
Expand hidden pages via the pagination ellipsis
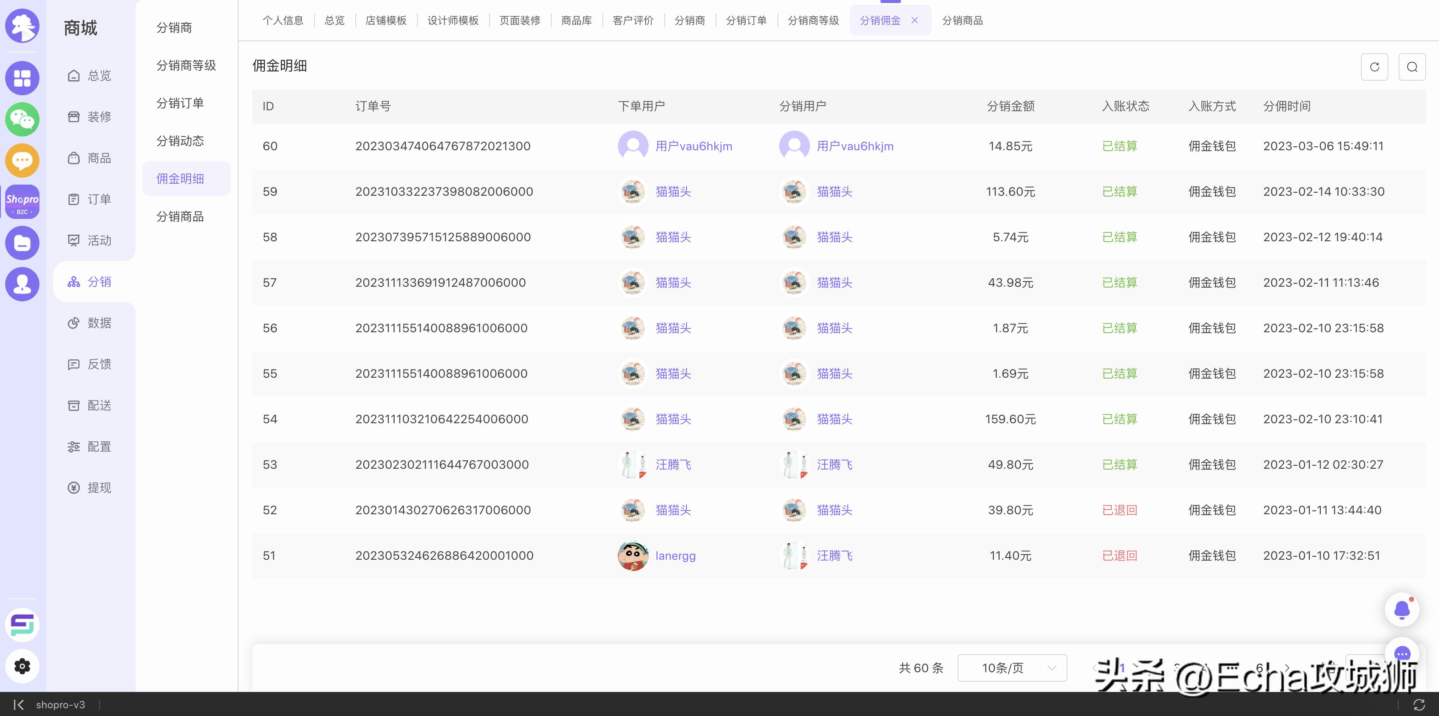point(1232,668)
